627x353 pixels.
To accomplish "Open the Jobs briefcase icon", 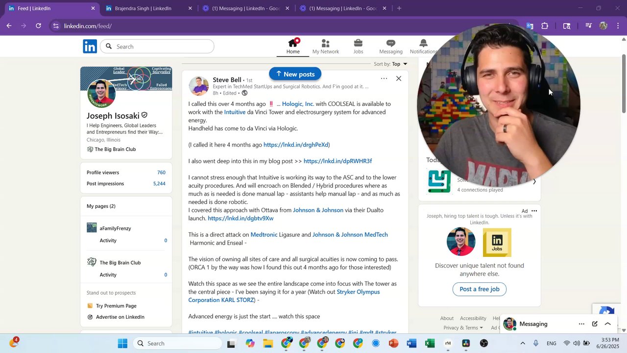I will pos(358,47).
